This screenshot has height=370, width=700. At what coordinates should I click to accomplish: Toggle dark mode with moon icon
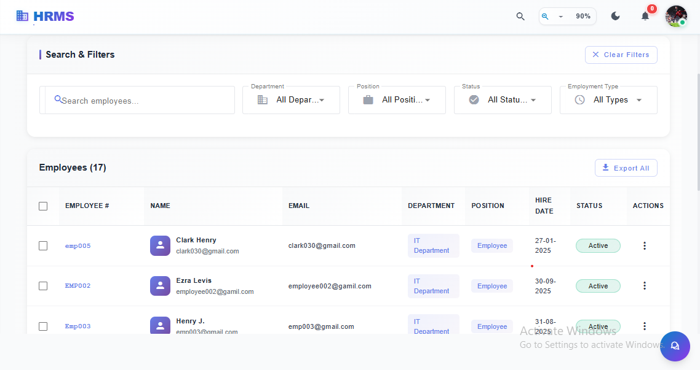coord(615,17)
